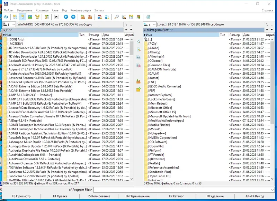Open the multi-rename tool icon
Image resolution: width=277 pixels, height=201 pixels.
click(x=124, y=17)
